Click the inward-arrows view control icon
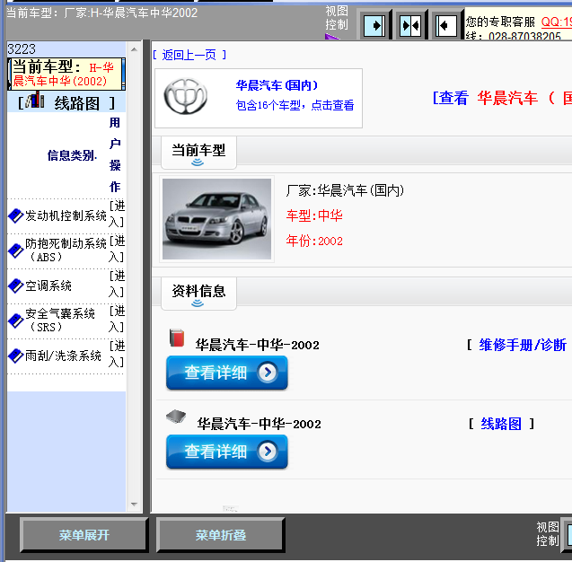Image resolution: width=572 pixels, height=562 pixels. pyautogui.click(x=410, y=25)
